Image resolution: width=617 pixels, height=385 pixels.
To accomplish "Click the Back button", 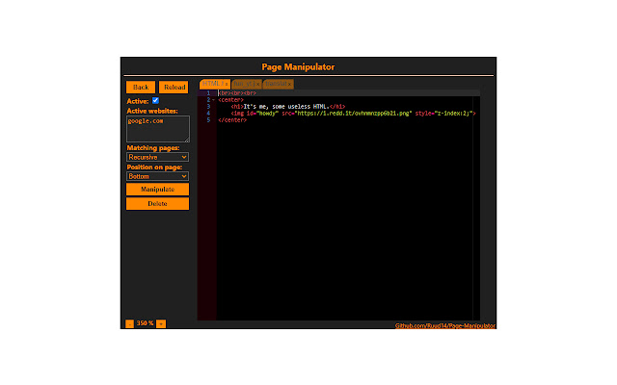I will [x=141, y=88].
